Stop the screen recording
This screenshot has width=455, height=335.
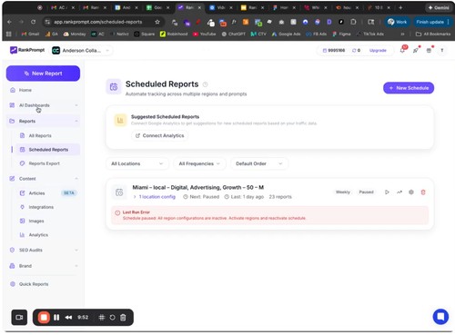(44, 317)
